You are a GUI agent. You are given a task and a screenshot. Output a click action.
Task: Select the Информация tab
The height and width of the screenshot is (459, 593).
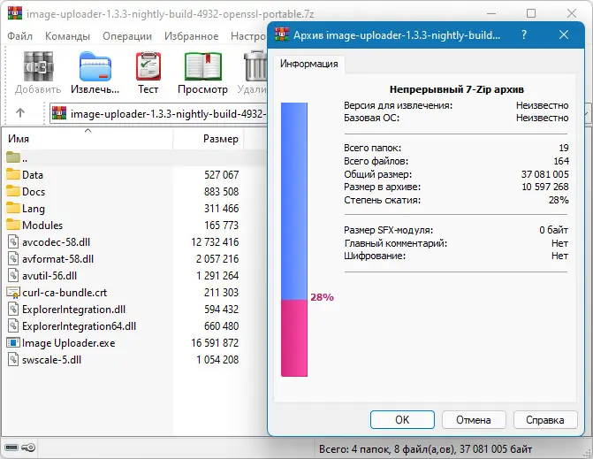click(309, 64)
